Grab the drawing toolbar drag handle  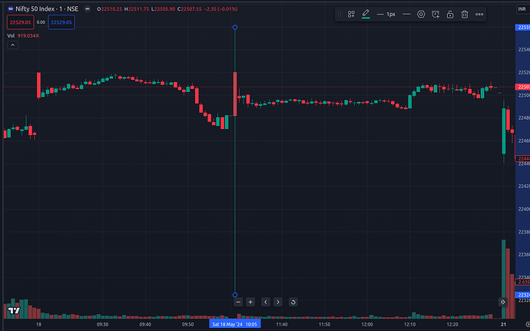click(x=340, y=14)
